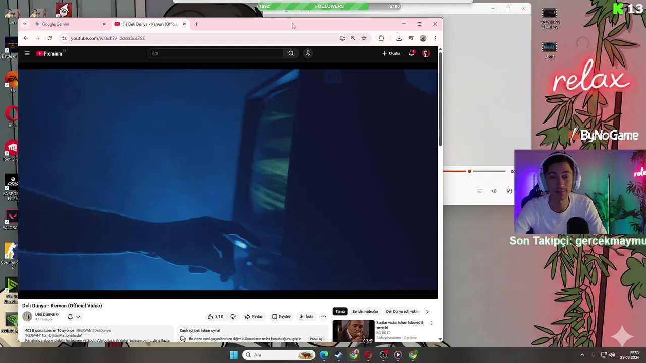Like the video with 3,1 B thumbs up

click(x=216, y=317)
